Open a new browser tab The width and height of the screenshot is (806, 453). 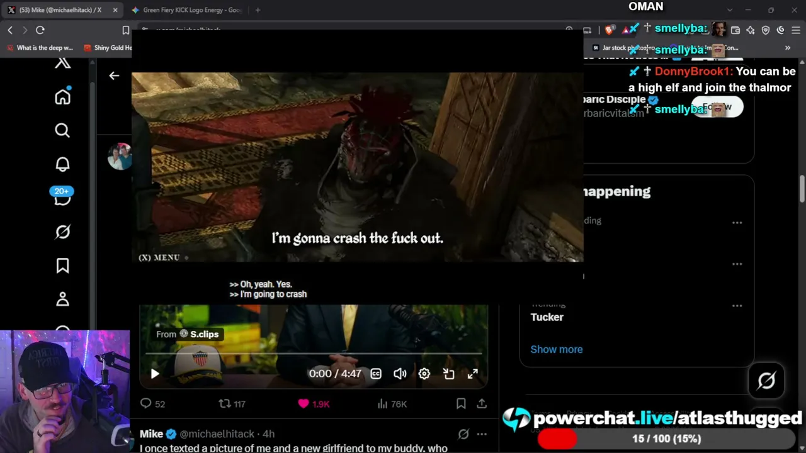pyautogui.click(x=258, y=10)
